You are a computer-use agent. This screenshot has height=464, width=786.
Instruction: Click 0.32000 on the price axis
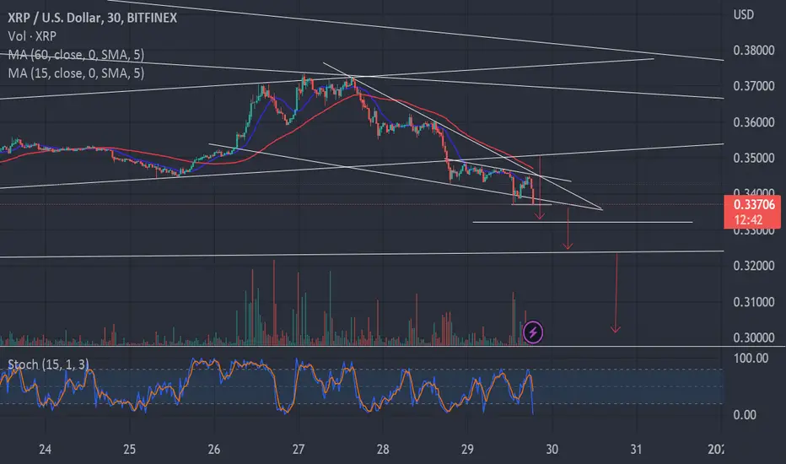753,266
